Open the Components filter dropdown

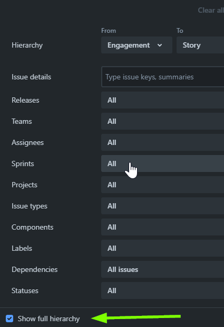point(162,227)
